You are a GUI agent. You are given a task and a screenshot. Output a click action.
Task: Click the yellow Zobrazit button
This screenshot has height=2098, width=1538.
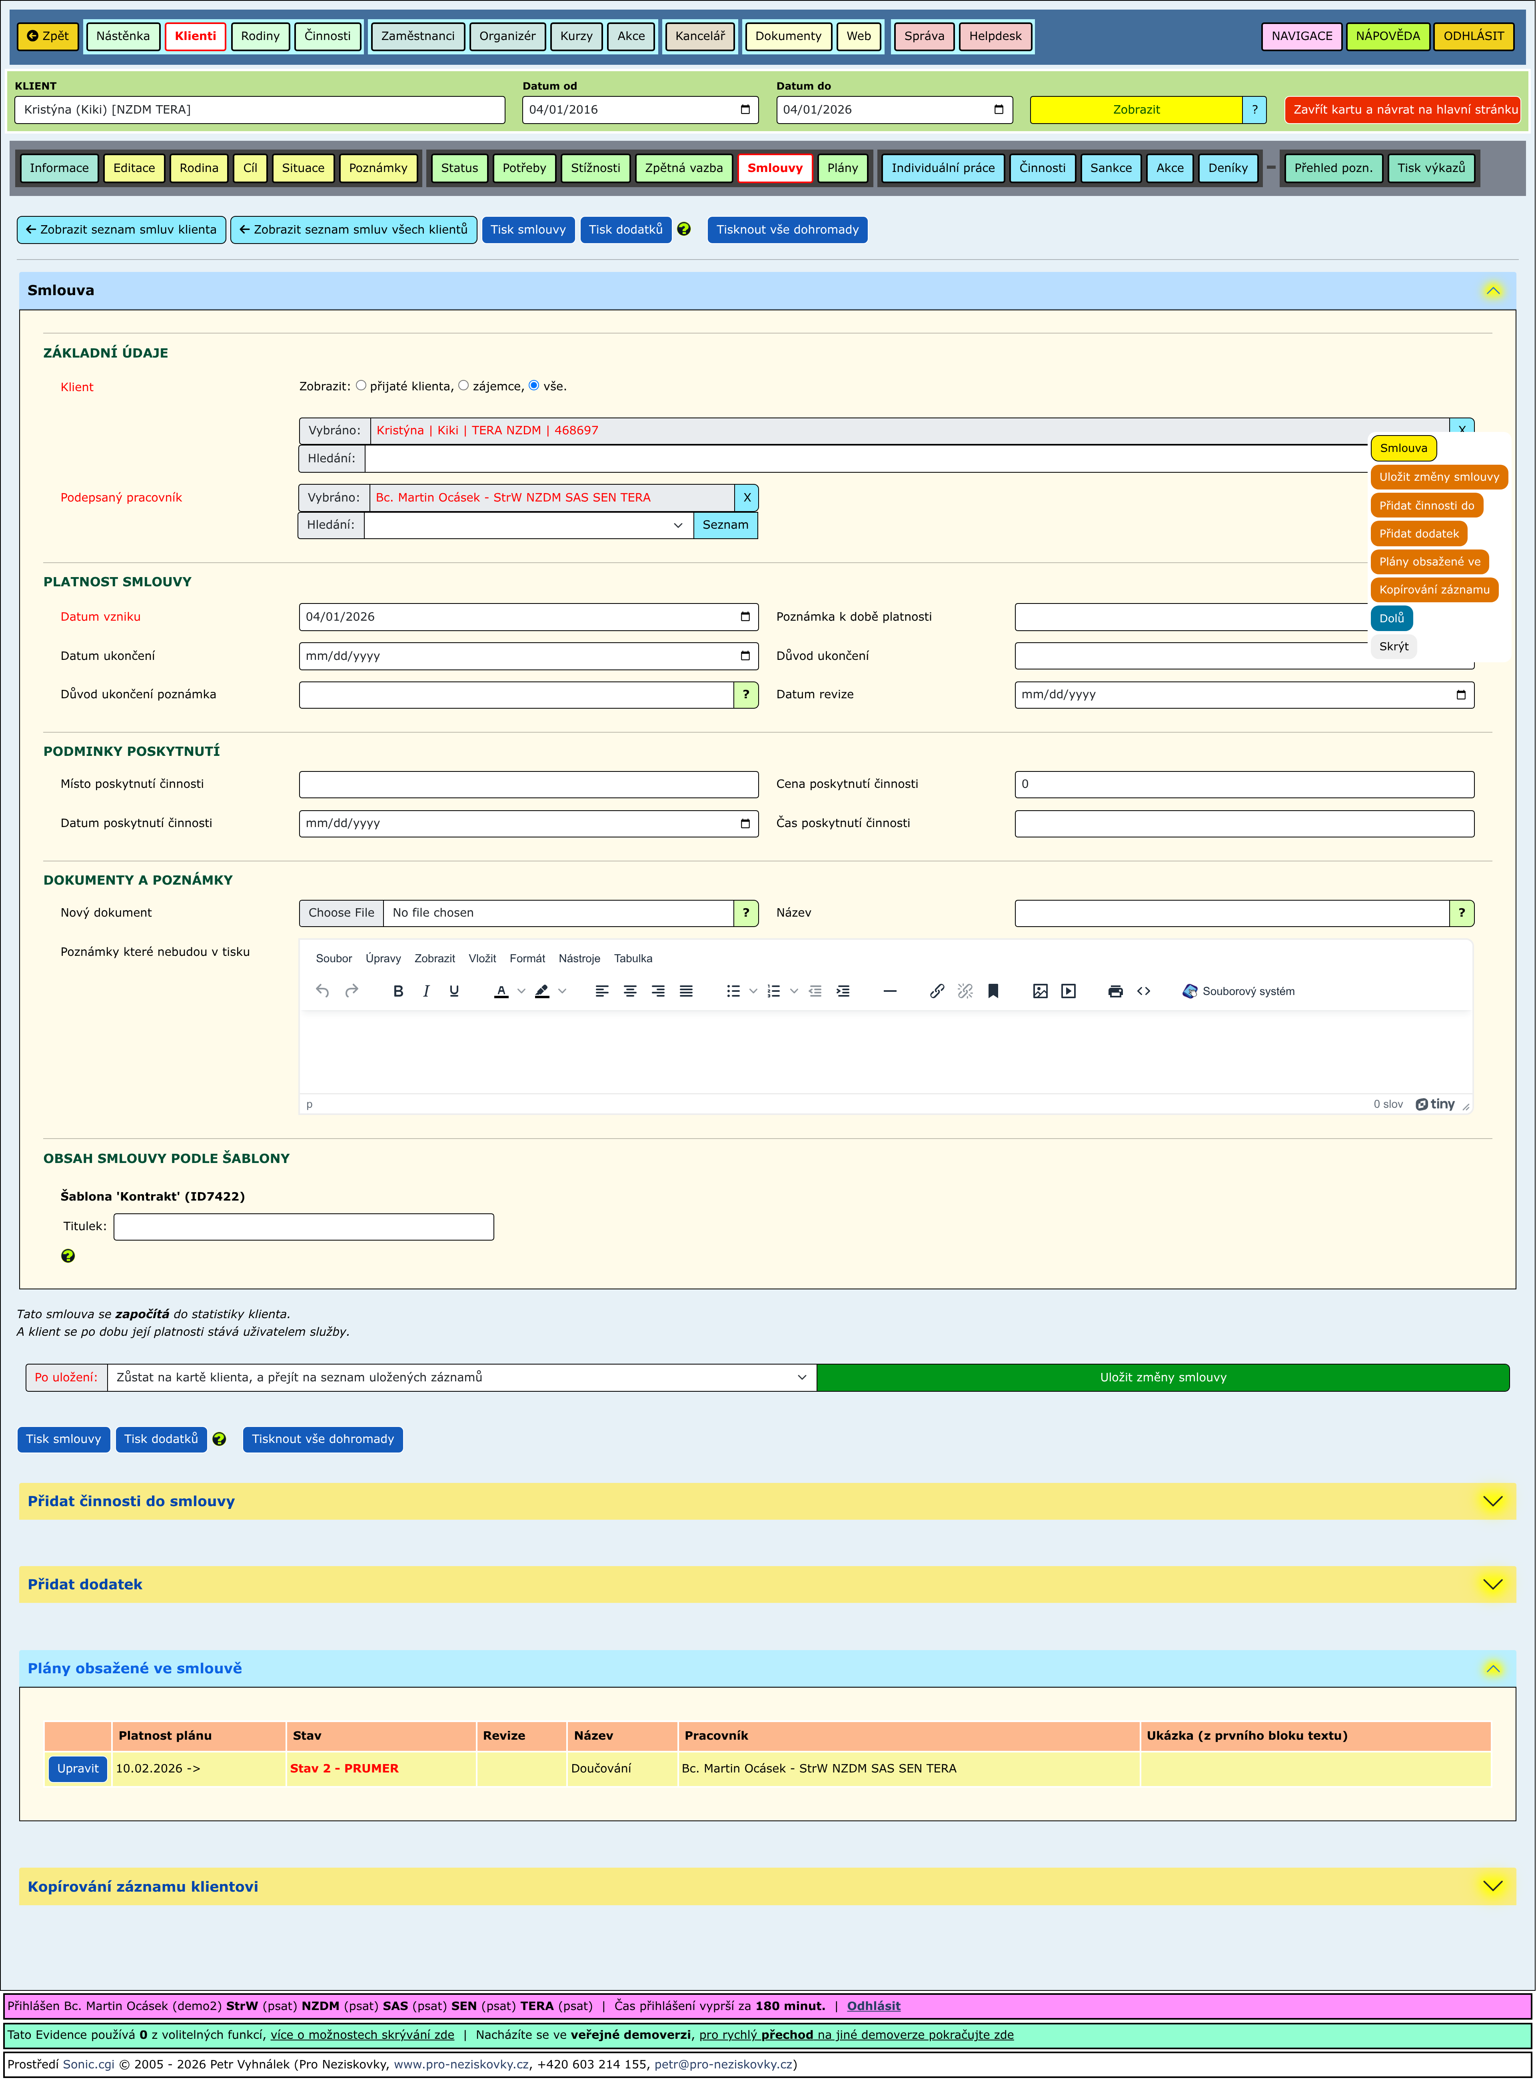coord(1137,110)
